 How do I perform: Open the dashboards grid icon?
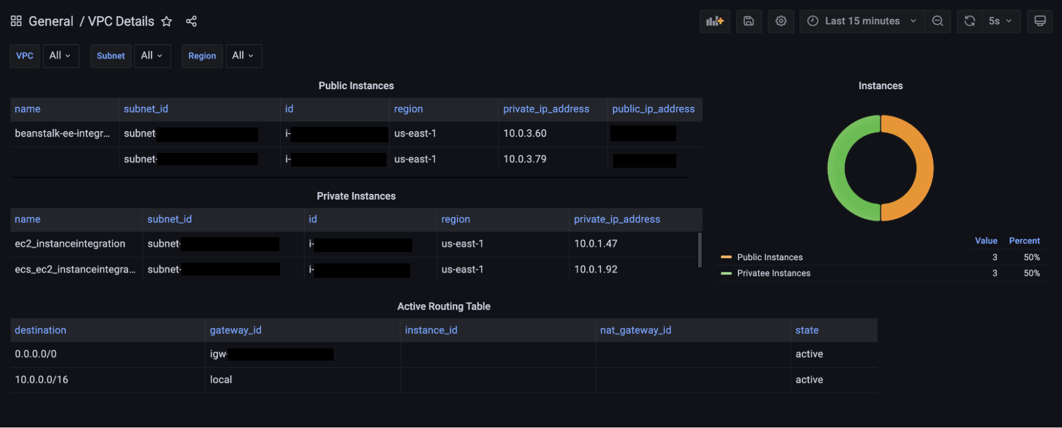click(16, 21)
